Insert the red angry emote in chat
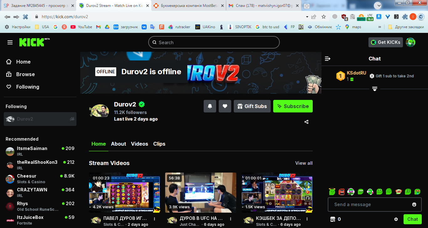Image resolution: width=428 pixels, height=228 pixels. [x=342, y=191]
